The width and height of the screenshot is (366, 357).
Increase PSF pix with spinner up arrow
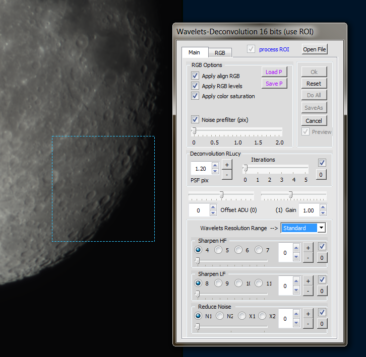[x=215, y=165]
